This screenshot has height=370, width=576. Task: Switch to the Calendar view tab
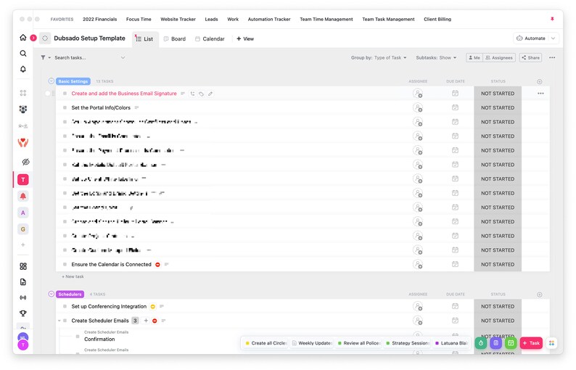click(x=210, y=39)
